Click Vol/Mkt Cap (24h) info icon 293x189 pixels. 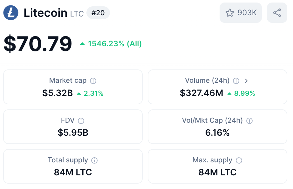tap(249, 121)
